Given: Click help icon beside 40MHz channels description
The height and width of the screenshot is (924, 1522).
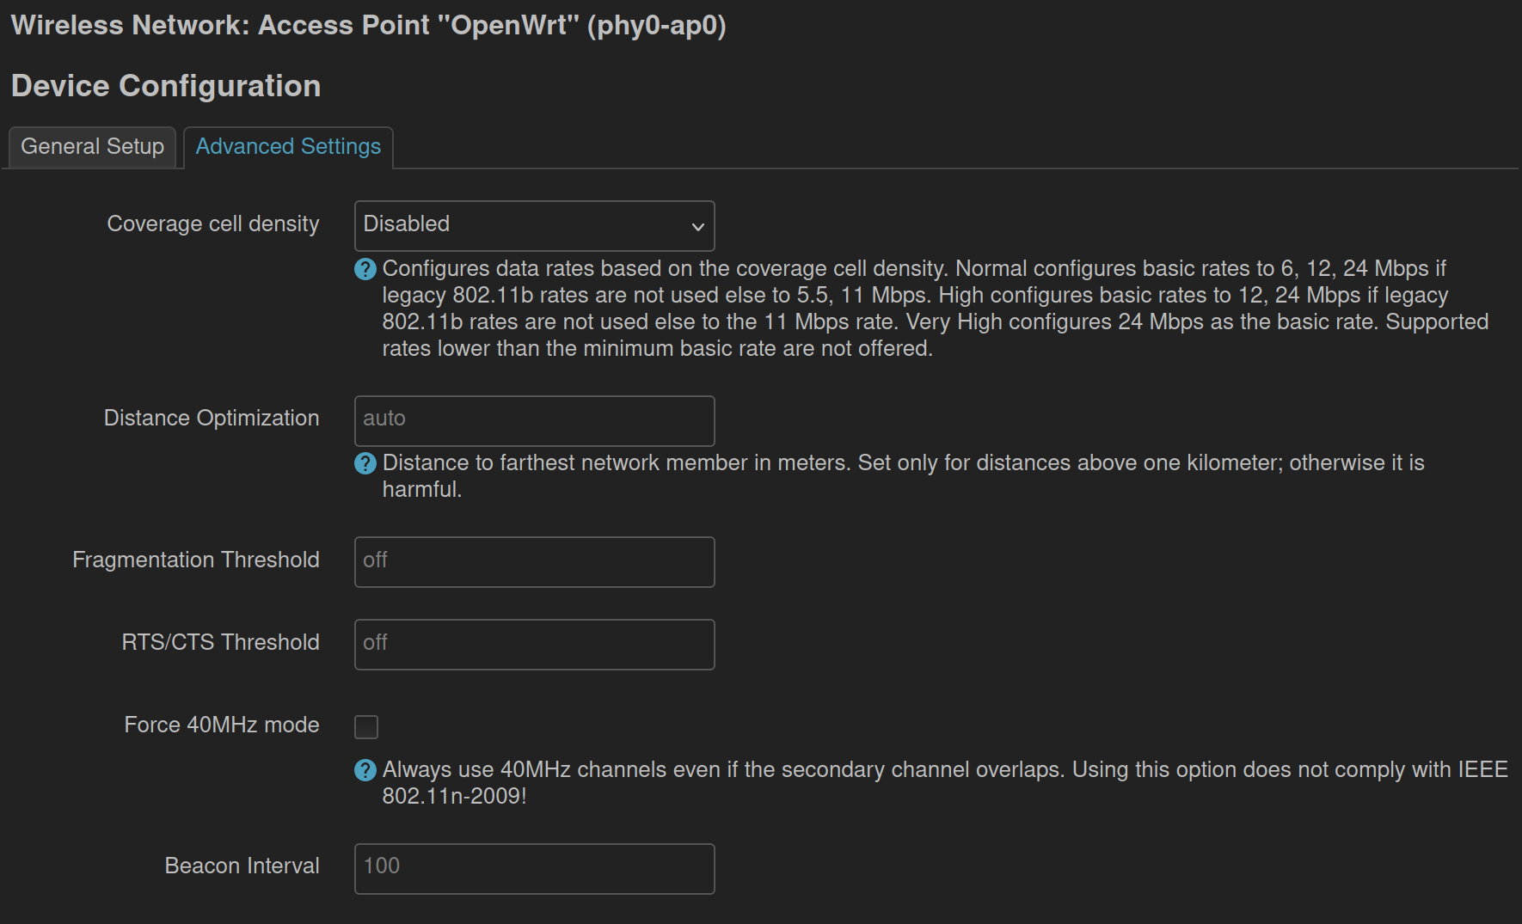Looking at the screenshot, I should click(365, 770).
